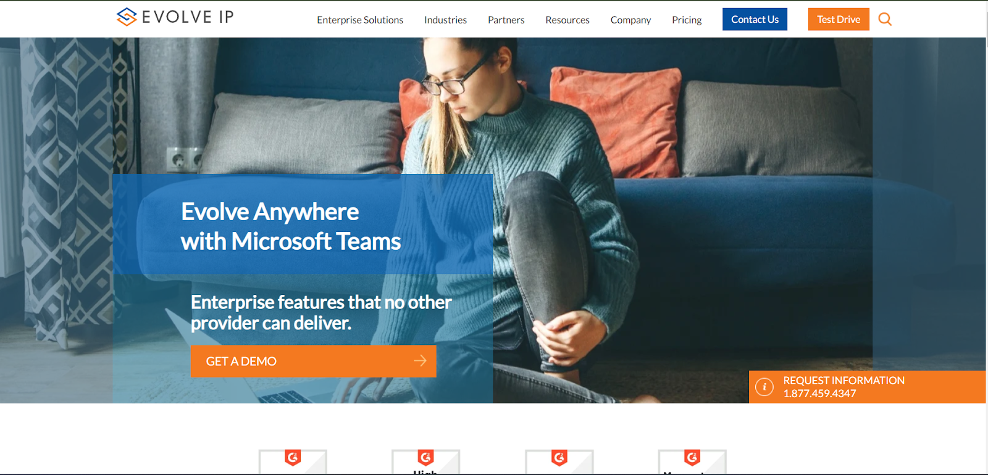Image resolution: width=988 pixels, height=475 pixels.
Task: Click the Evolve Anywhere with Microsoft Teams headline
Action: pos(291,226)
